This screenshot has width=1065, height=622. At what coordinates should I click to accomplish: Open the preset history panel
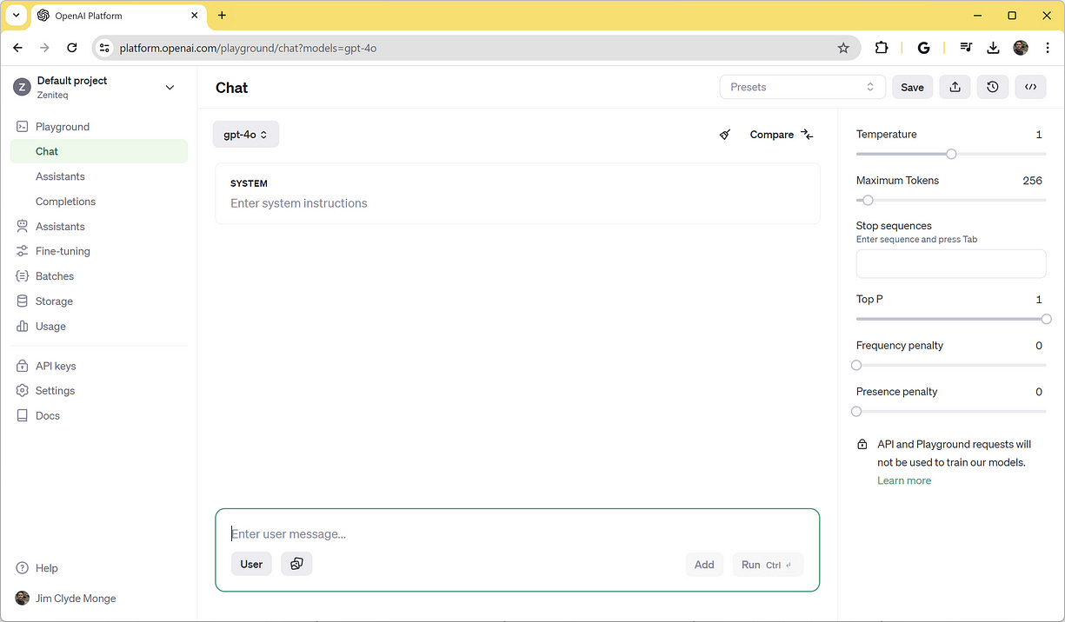tap(992, 87)
